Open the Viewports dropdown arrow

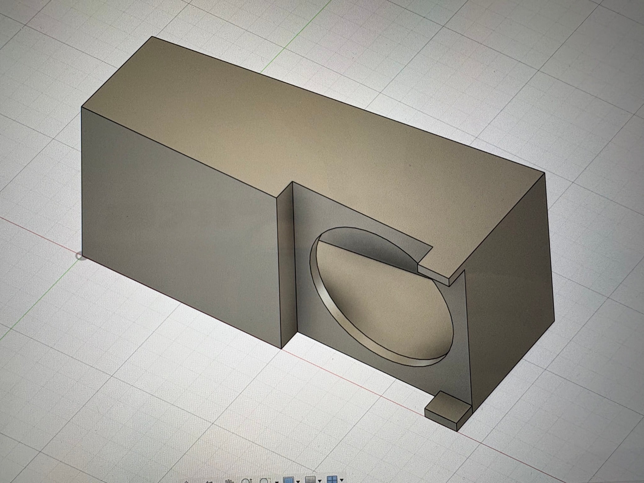point(341,480)
